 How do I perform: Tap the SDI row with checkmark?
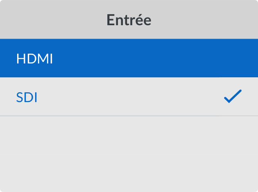[x=129, y=97]
